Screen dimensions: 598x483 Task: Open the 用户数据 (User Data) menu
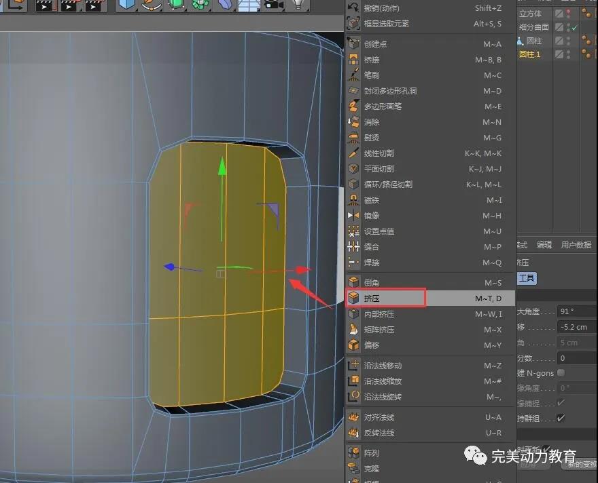[576, 245]
